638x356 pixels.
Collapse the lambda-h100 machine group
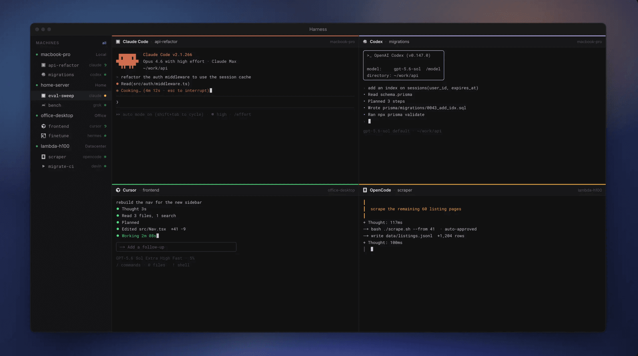click(x=71, y=146)
